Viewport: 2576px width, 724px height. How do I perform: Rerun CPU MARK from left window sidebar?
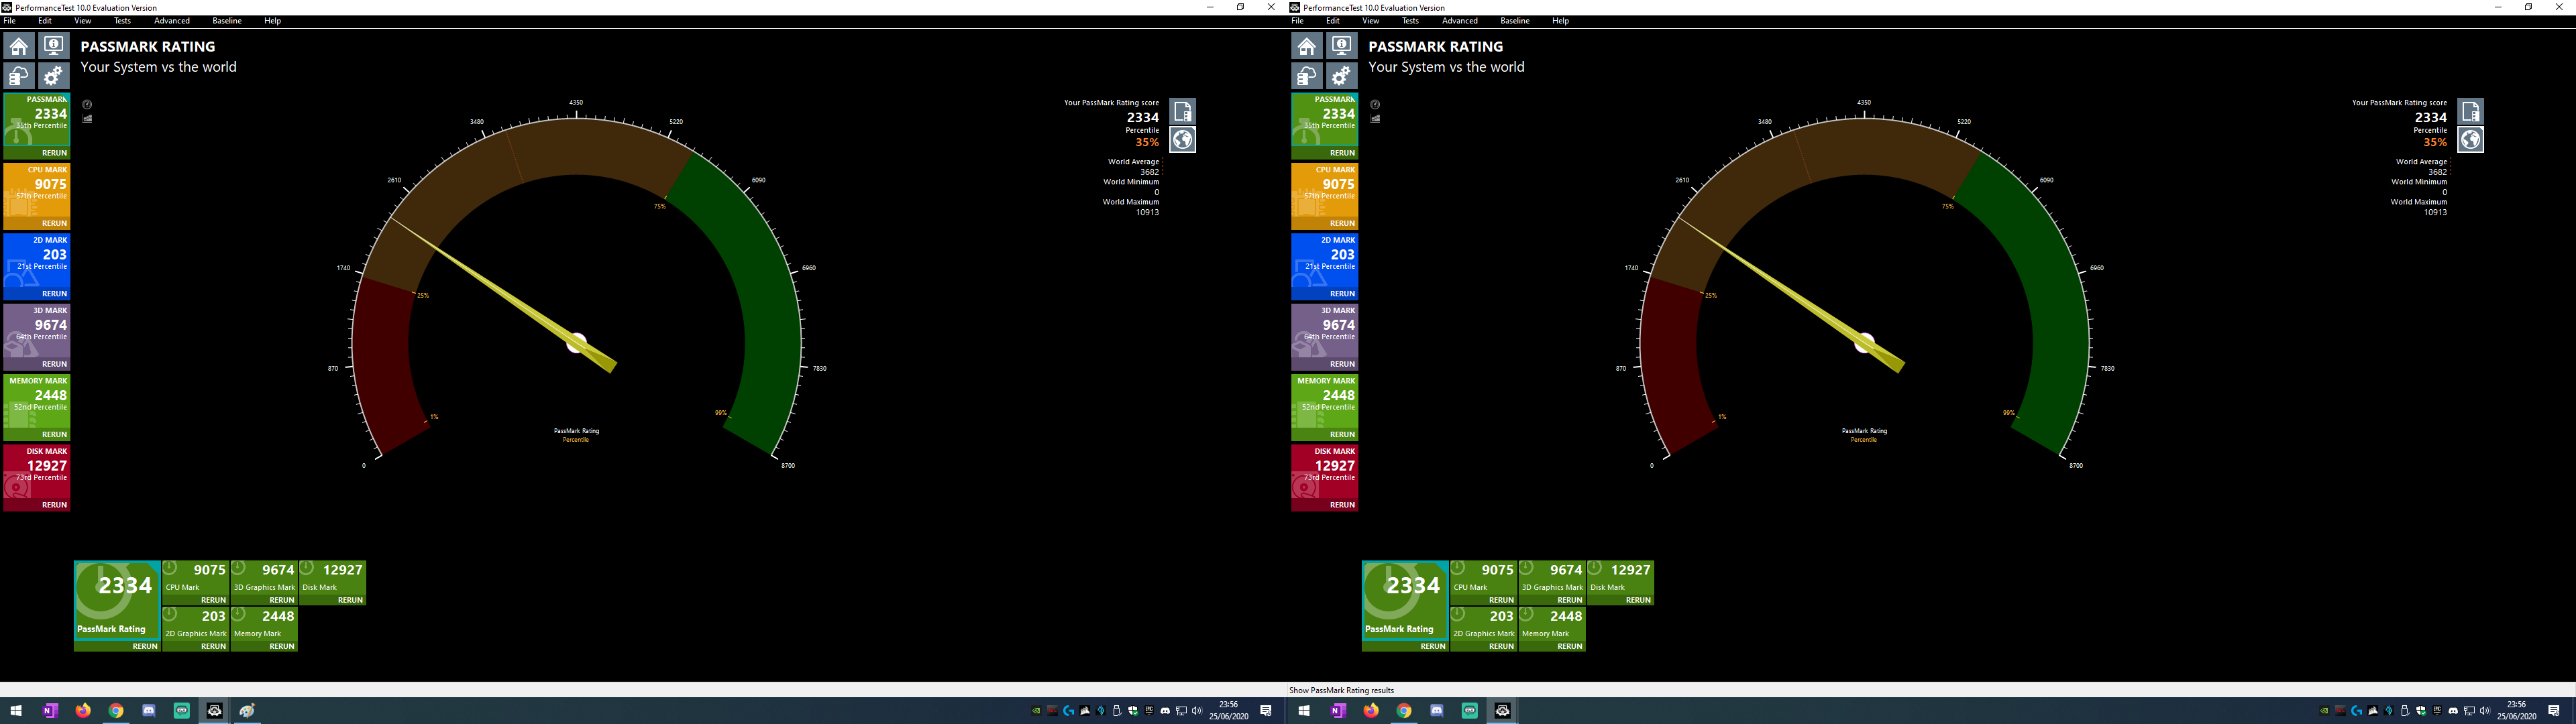coord(54,224)
